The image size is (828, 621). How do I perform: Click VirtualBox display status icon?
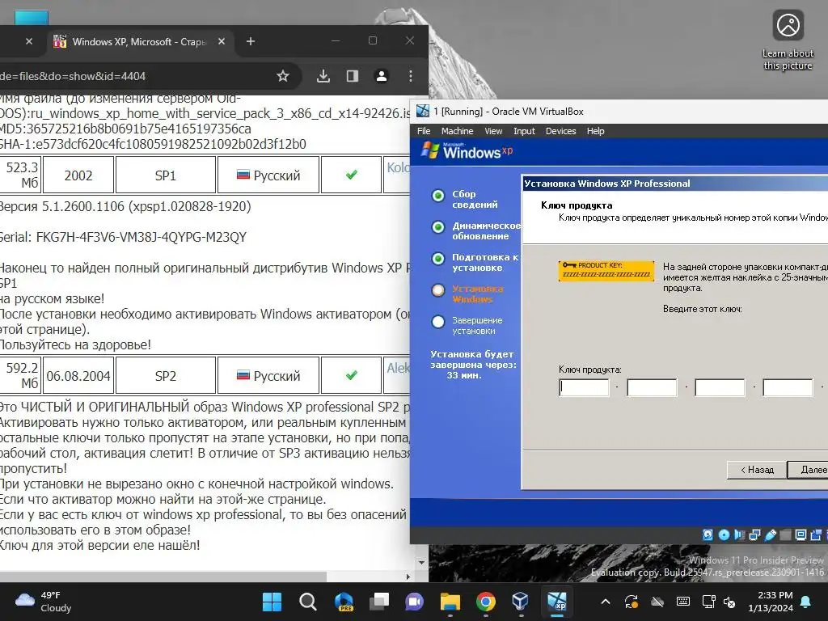click(801, 535)
